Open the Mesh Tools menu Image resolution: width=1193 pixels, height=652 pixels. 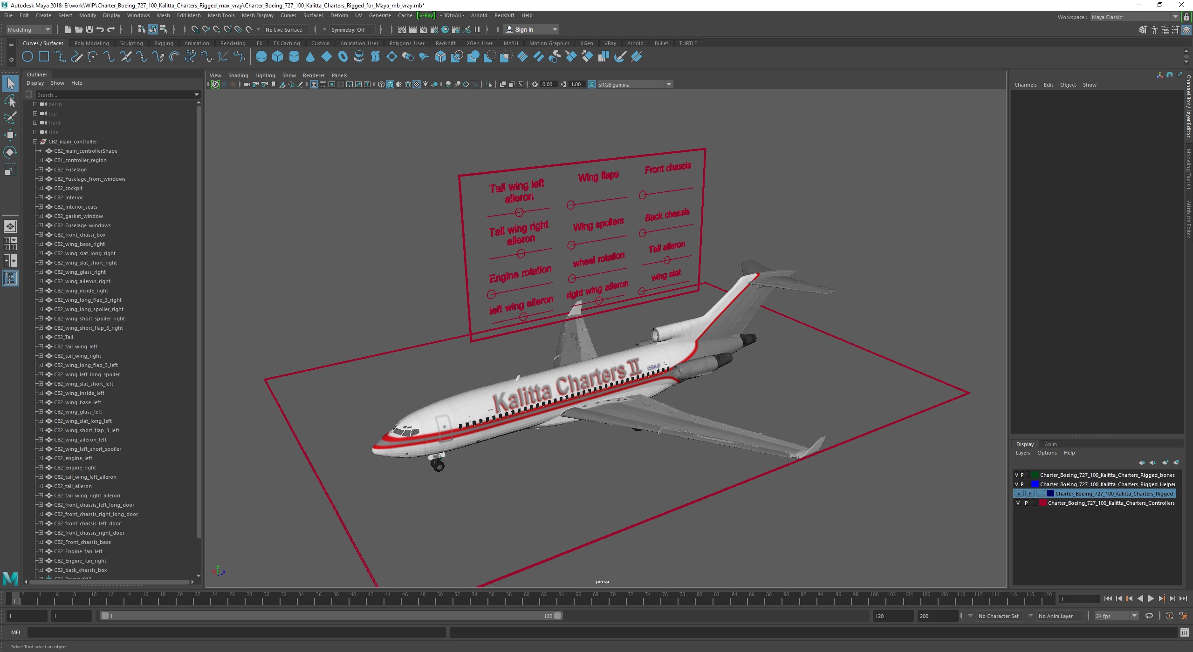(221, 15)
